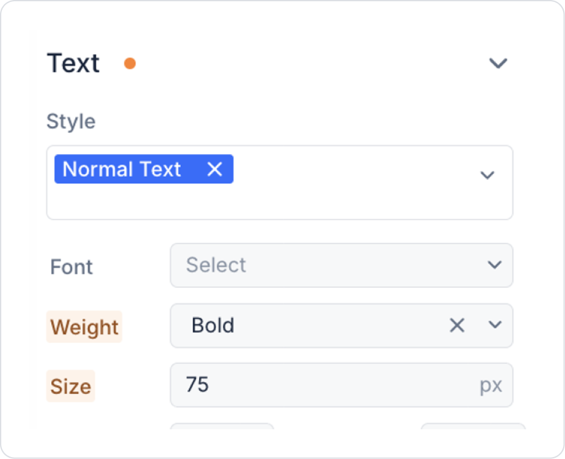Screen dimensions: 565x459
Task: Click the Font dropdown chevron arrow
Action: [495, 265]
